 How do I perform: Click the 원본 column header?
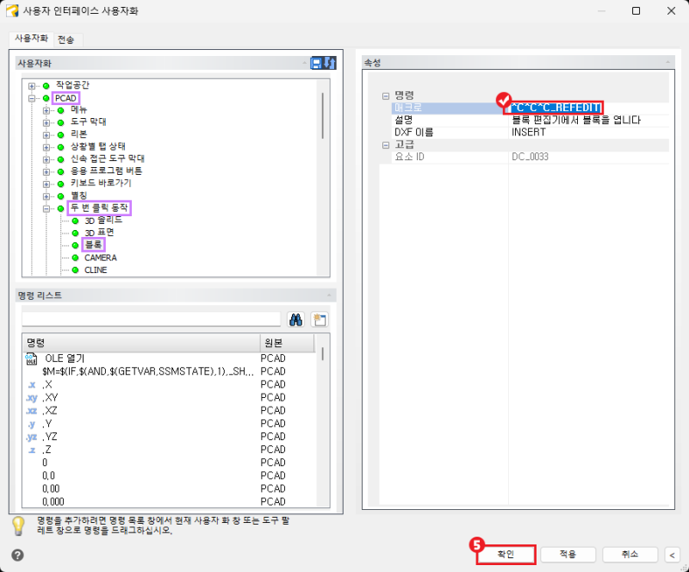coord(288,343)
